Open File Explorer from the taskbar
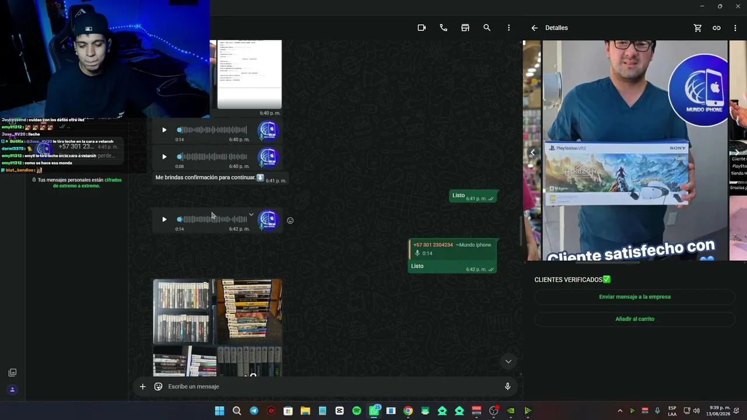Viewport: 747px width, 420px height. 305,411
